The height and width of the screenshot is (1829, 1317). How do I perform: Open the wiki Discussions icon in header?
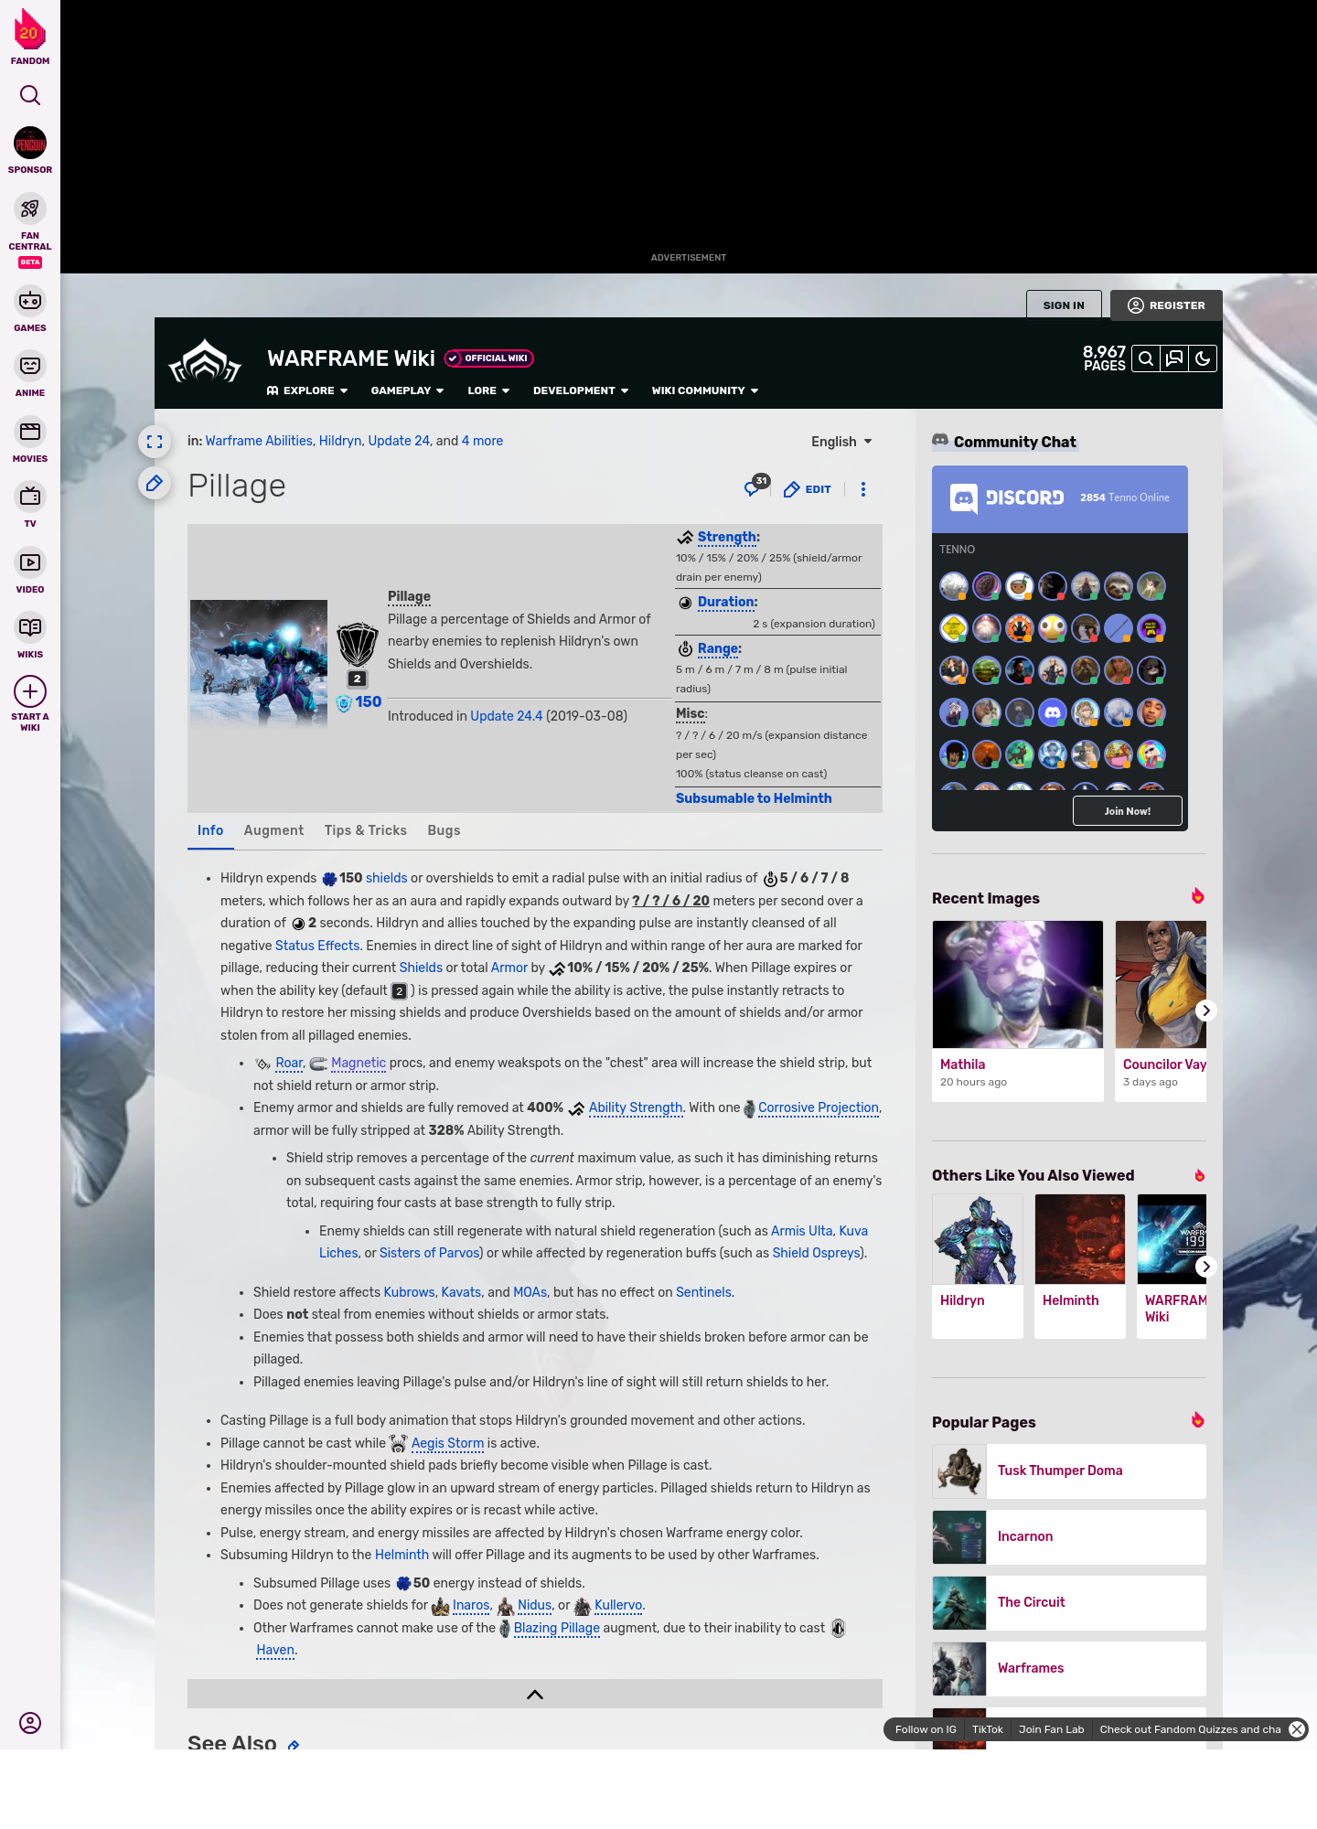coord(1174,358)
